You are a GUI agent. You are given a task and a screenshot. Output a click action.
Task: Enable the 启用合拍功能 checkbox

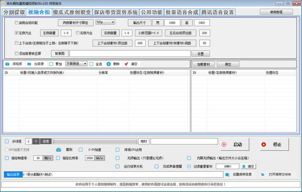point(17,22)
